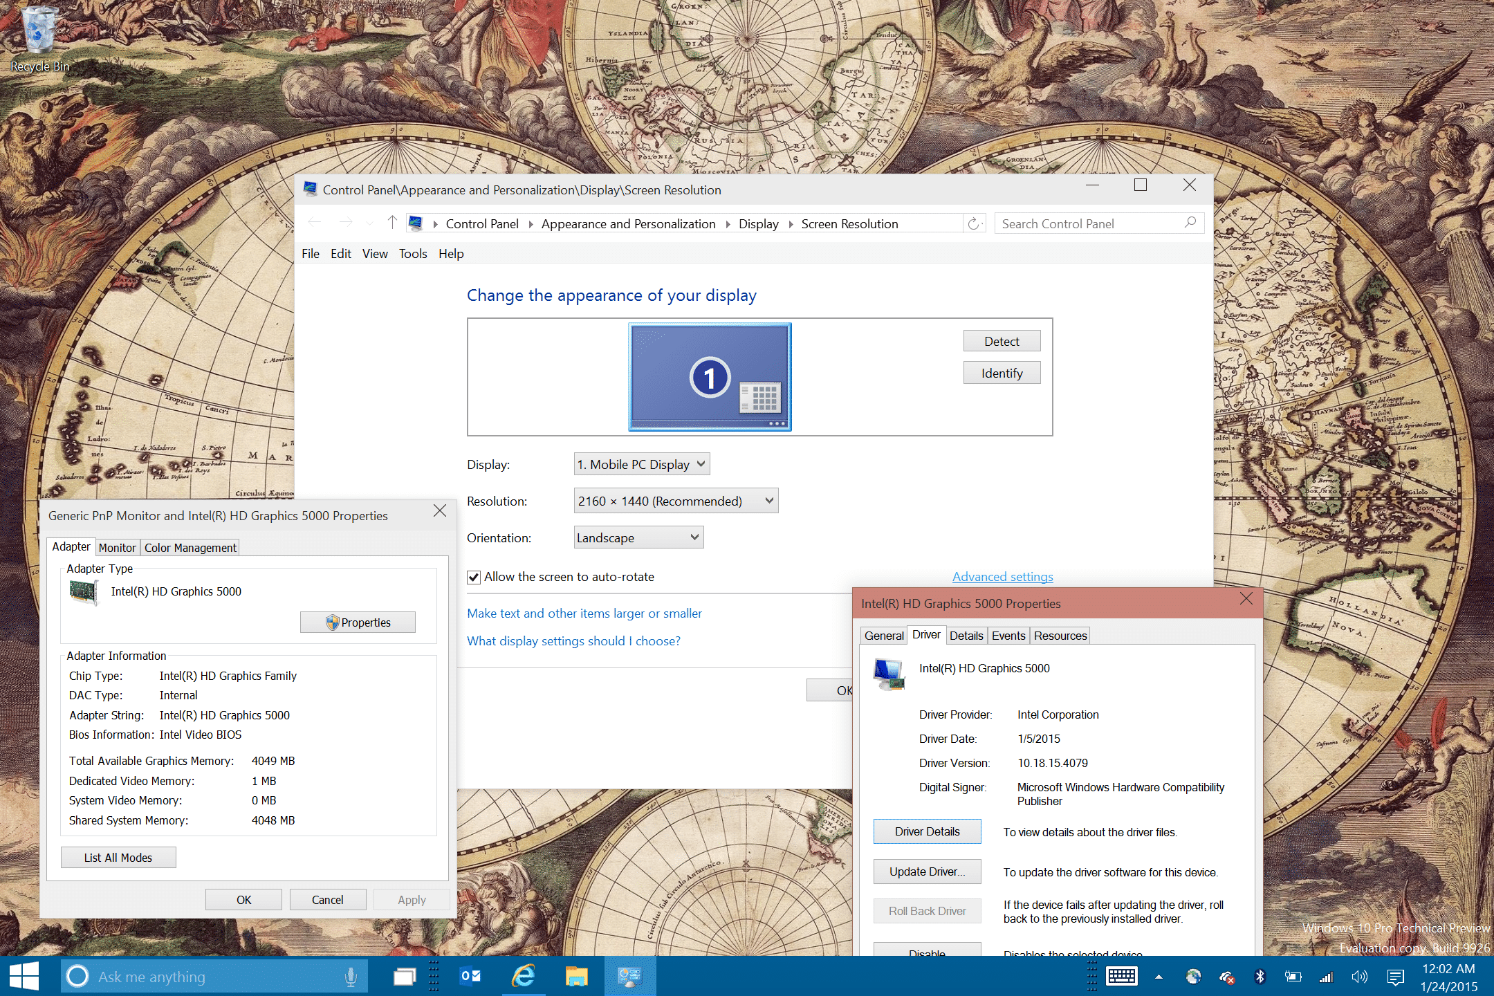Viewport: 1494px width, 996px height.
Task: Click the battery tray icon
Action: 1293,977
